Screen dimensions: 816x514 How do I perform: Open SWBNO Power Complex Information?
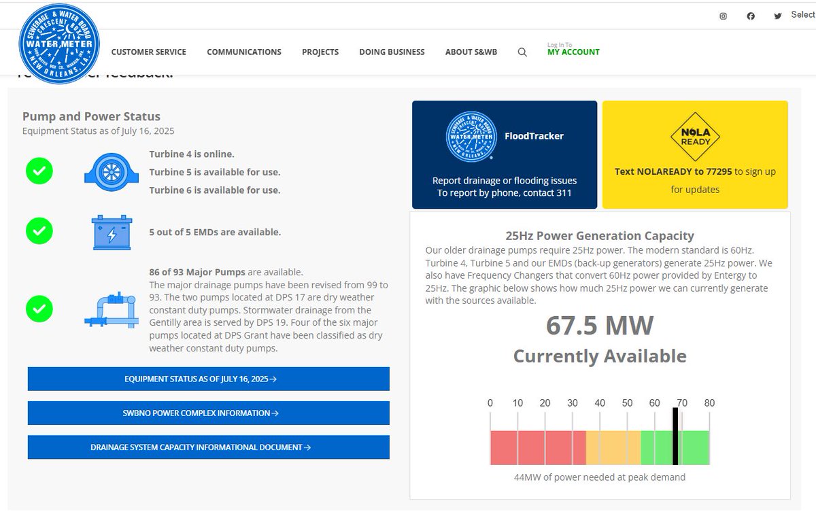coord(209,413)
